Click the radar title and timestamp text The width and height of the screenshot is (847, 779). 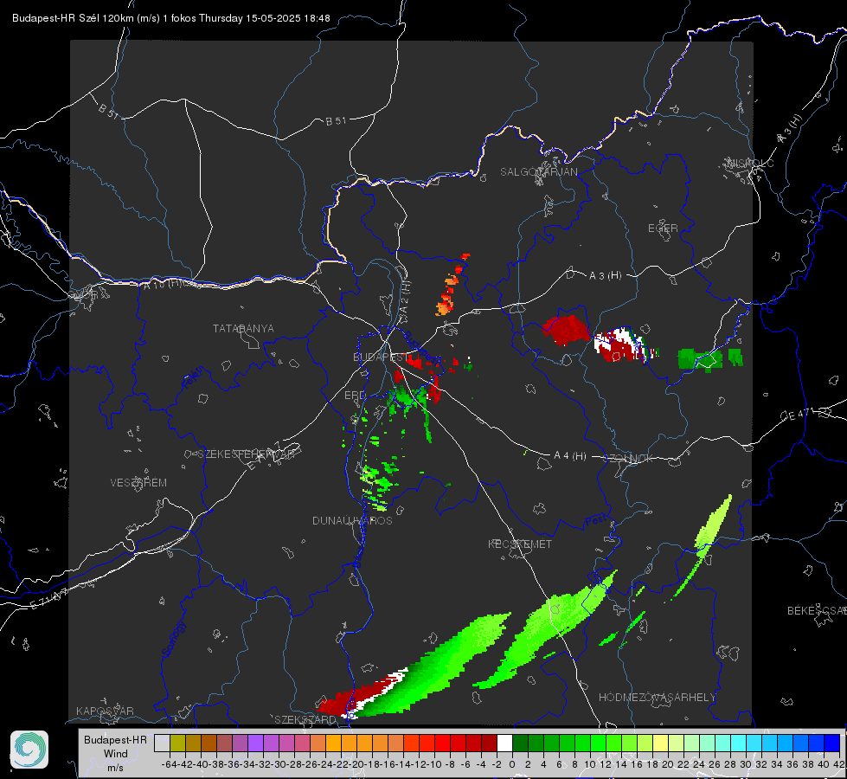(x=171, y=18)
